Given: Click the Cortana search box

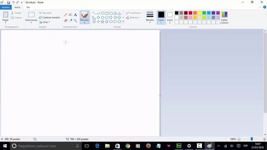Looking at the screenshot, I should (x=46, y=146).
